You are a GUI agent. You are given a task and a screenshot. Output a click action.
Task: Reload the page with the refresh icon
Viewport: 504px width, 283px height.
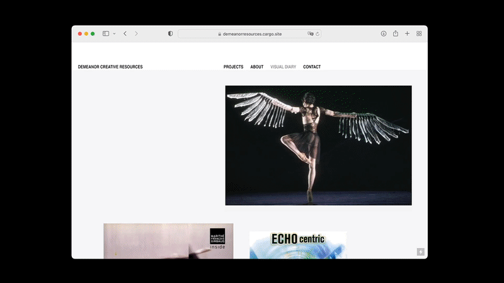point(318,34)
